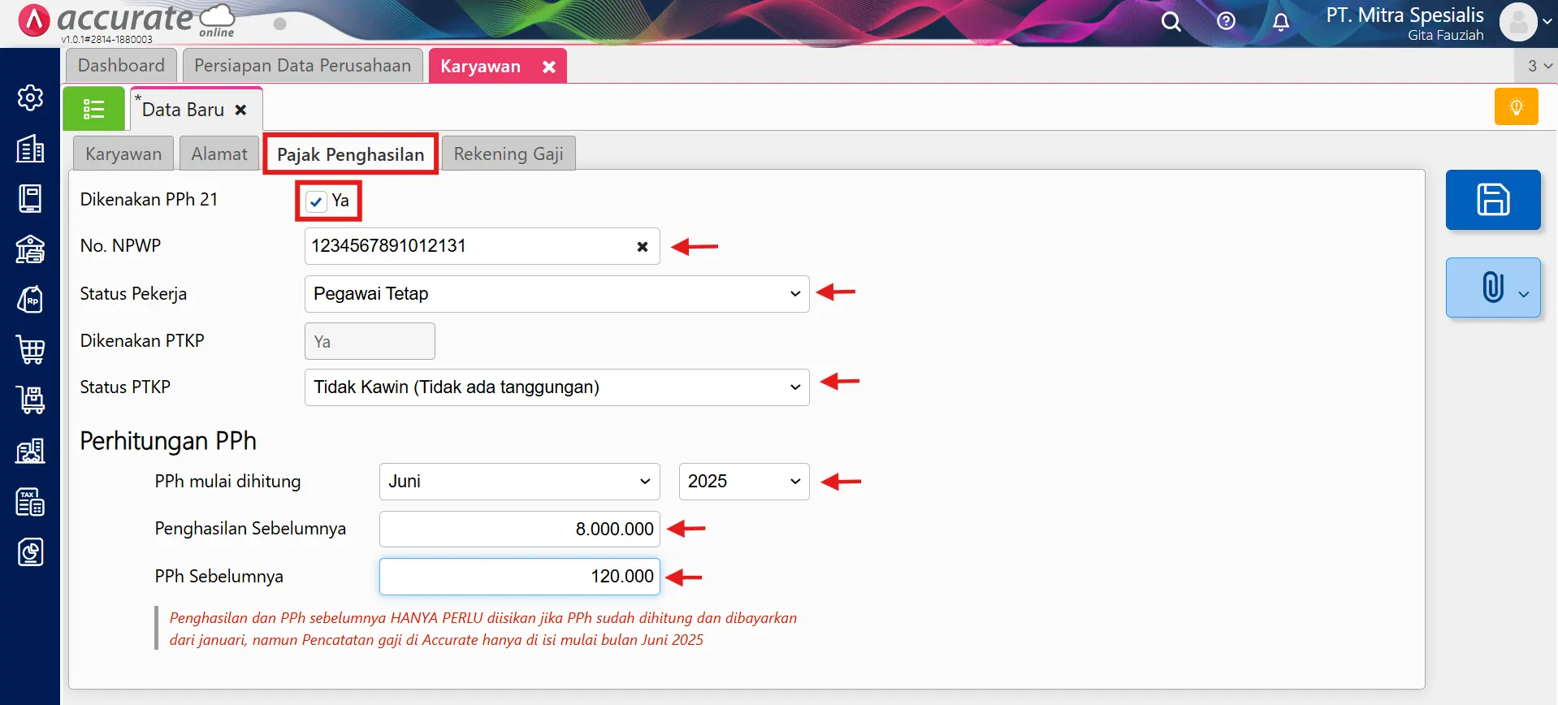
Task: Open the shopping cart sidebar module
Action: pyautogui.click(x=30, y=350)
